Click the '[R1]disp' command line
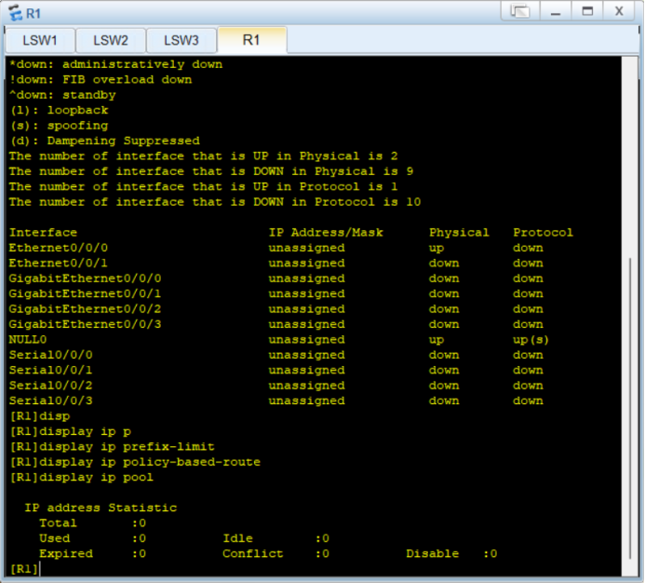 [40, 416]
